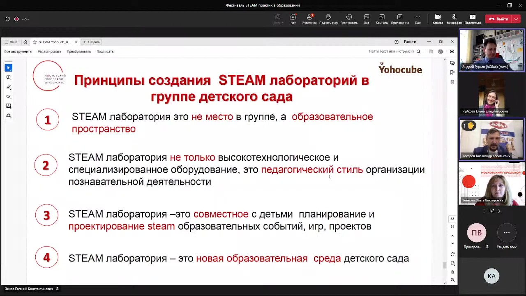Image resolution: width=526 pixels, height=296 pixels.
Task: Select the arrow selection tool in Acrobat sidebar
Action: pos(9,67)
